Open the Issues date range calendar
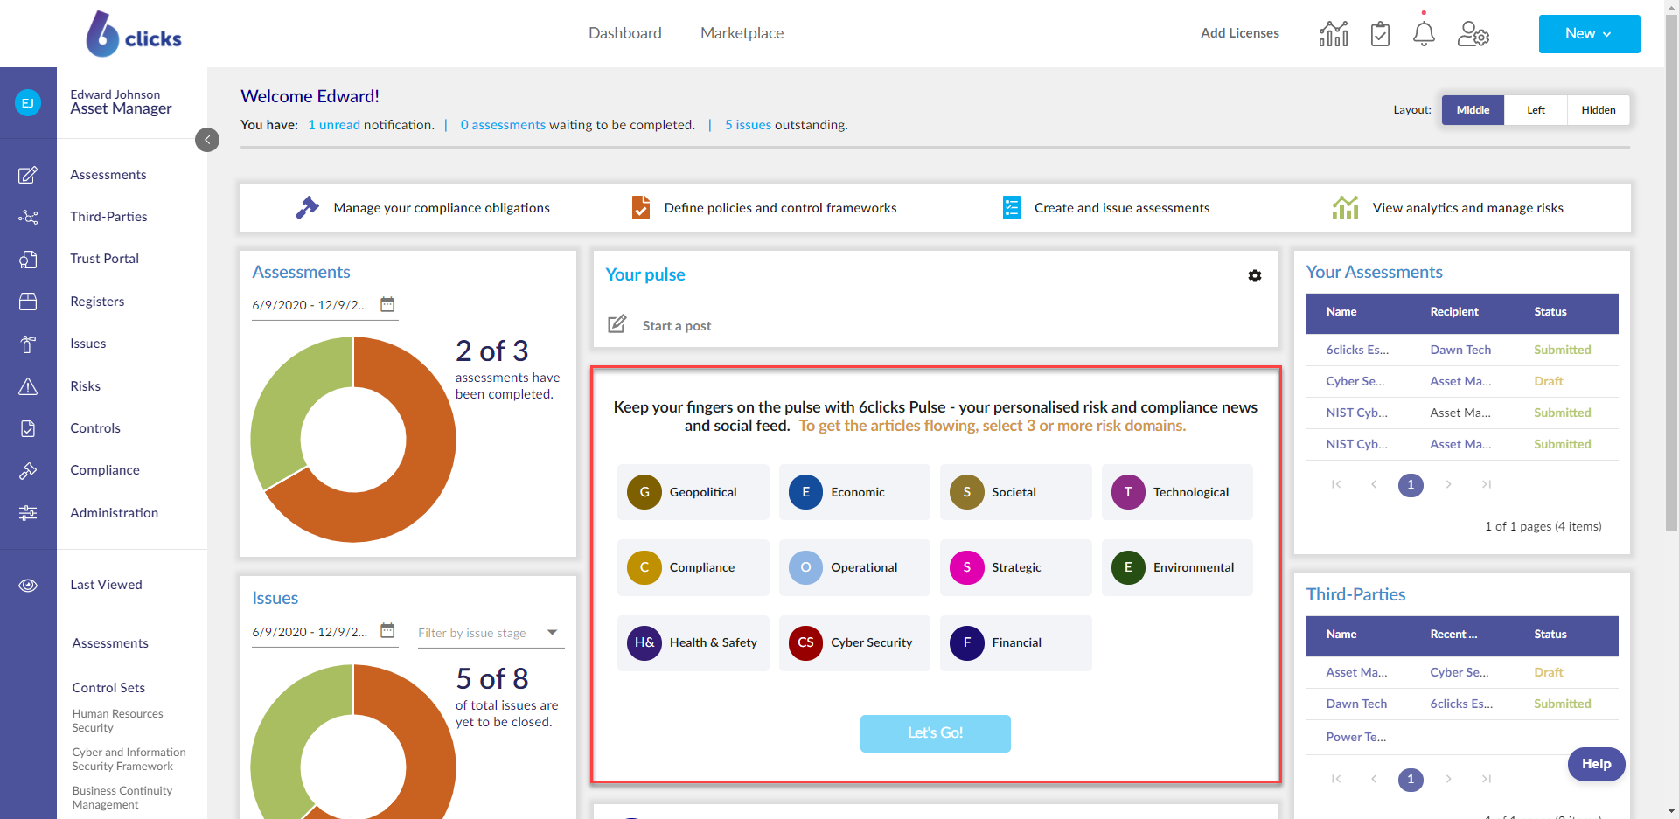This screenshot has height=819, width=1679. click(x=387, y=630)
